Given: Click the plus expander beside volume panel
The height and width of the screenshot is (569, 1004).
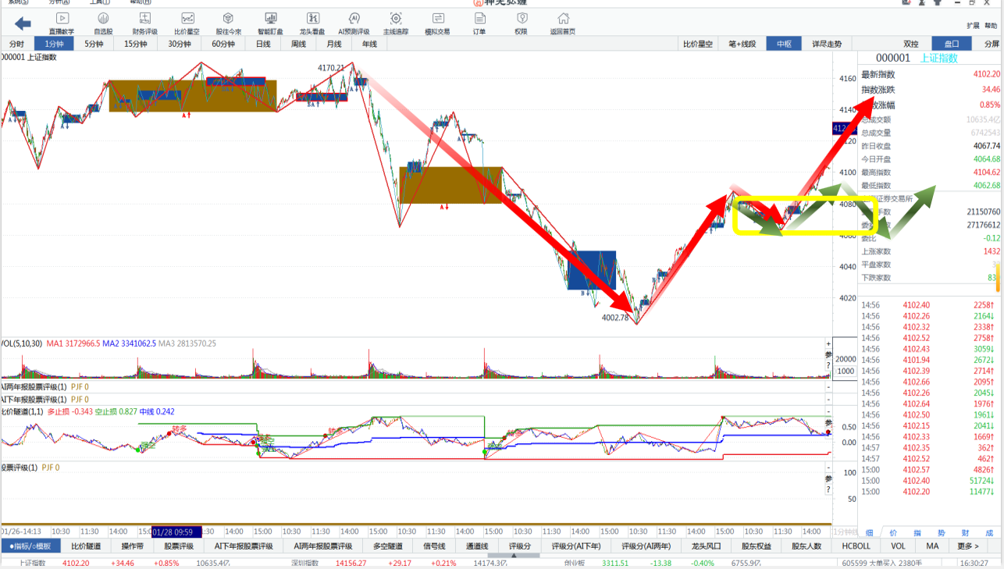Looking at the screenshot, I should 828,343.
